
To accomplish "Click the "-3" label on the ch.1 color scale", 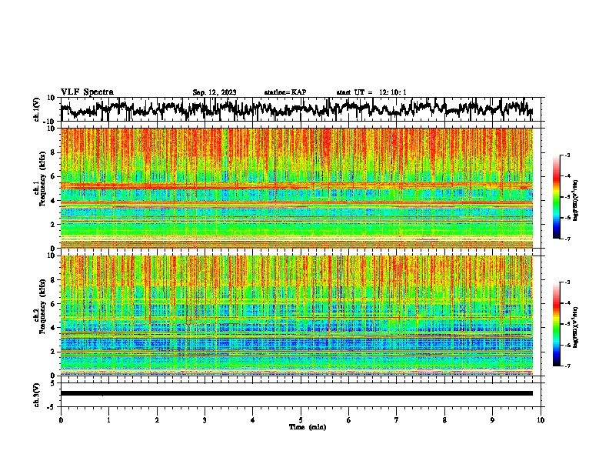I will [567, 155].
